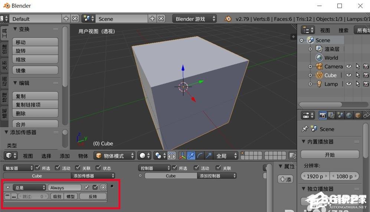The width and height of the screenshot is (370, 212).
Task: Open the pivot point selector
Action: point(160,155)
